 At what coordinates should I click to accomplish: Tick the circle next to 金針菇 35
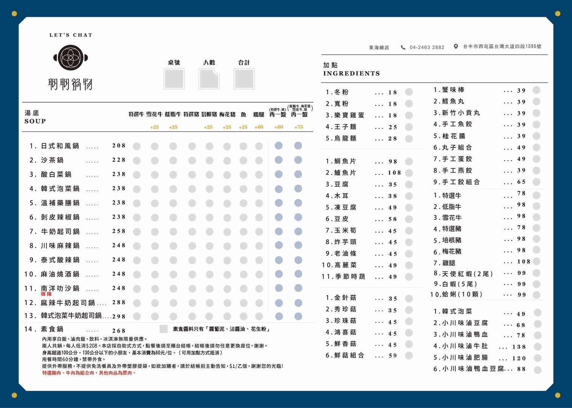click(409, 299)
